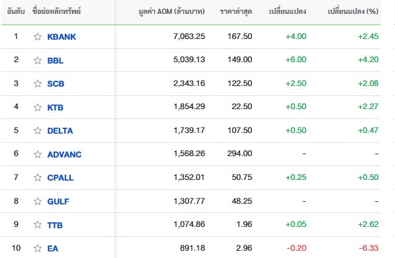The image size is (395, 258).
Task: Add TTB to favorites star
Action: [x=38, y=225]
